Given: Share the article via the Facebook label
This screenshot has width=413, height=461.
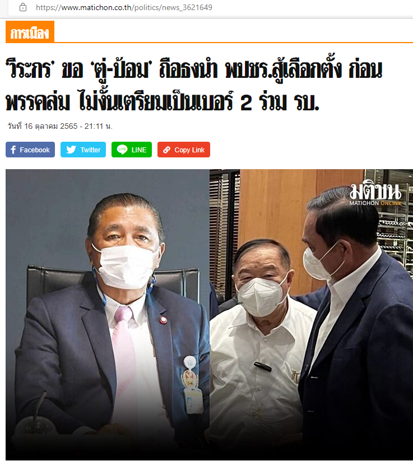Looking at the screenshot, I should [x=35, y=150].
